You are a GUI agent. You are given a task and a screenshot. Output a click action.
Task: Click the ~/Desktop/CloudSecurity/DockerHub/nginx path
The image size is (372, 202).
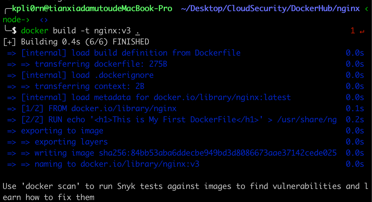coord(270,9)
